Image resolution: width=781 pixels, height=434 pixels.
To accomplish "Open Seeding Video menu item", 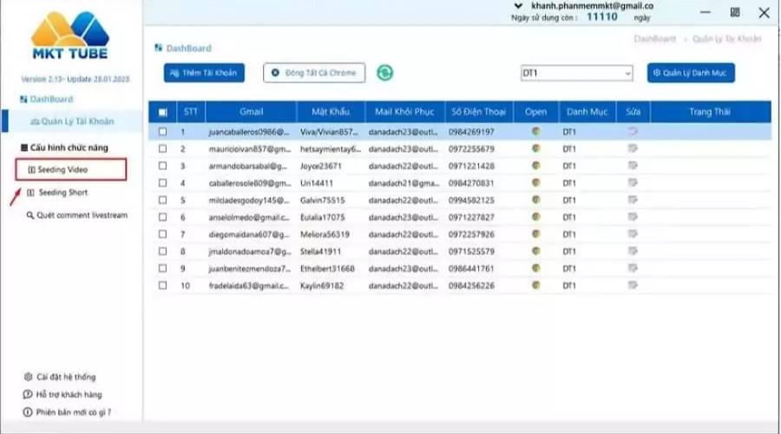I will 71,169.
